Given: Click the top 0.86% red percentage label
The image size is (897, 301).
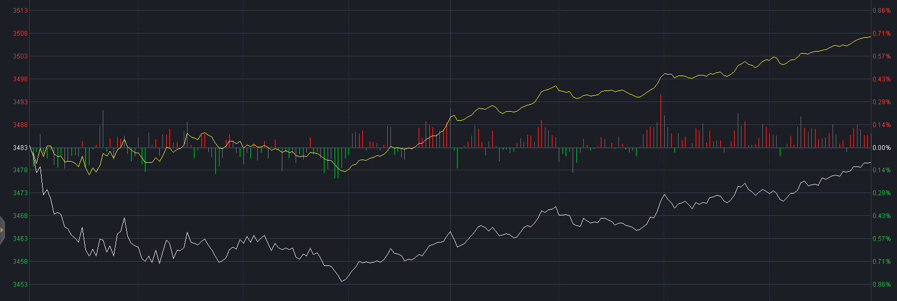Looking at the screenshot, I should [x=881, y=11].
